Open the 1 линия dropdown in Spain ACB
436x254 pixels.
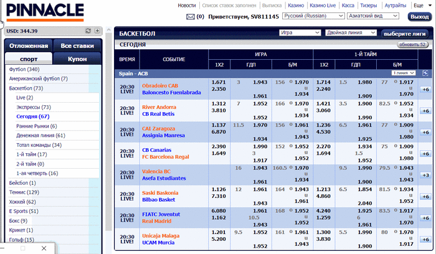(x=404, y=73)
